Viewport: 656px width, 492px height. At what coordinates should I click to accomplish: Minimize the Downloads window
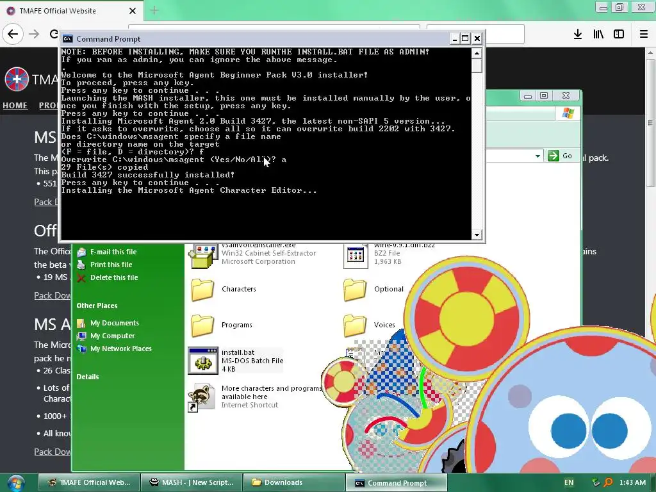tap(528, 96)
